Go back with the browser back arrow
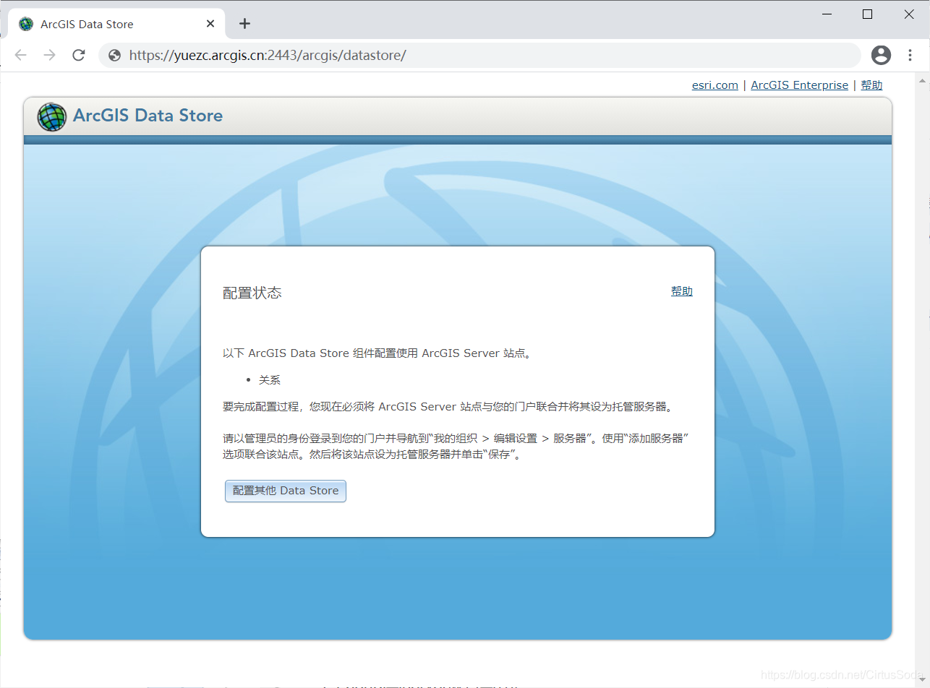Screen dimensions: 930x688 pyautogui.click(x=20, y=55)
